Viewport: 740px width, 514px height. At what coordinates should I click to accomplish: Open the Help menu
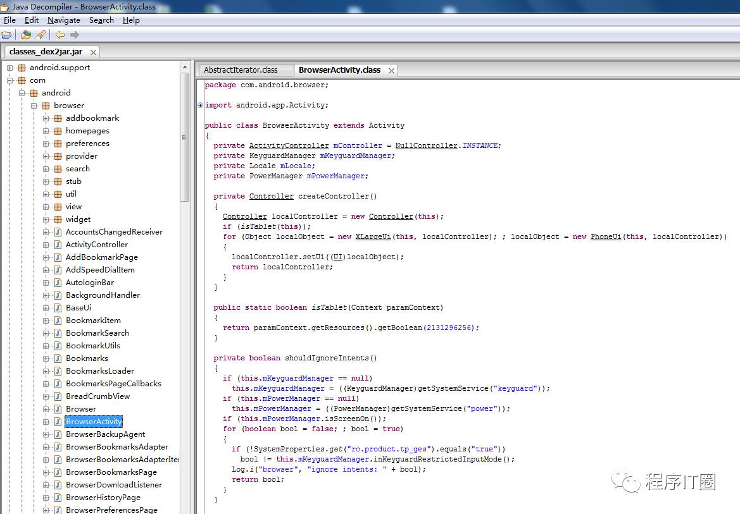click(131, 20)
